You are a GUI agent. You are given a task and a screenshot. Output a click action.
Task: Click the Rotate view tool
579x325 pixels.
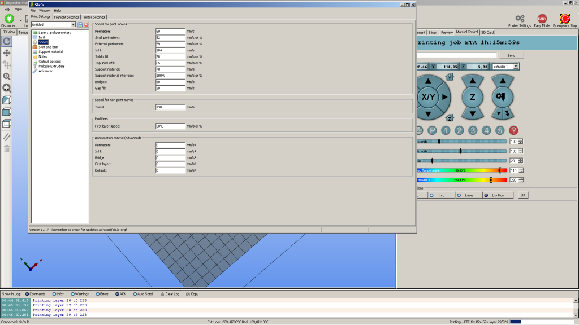[7, 41]
